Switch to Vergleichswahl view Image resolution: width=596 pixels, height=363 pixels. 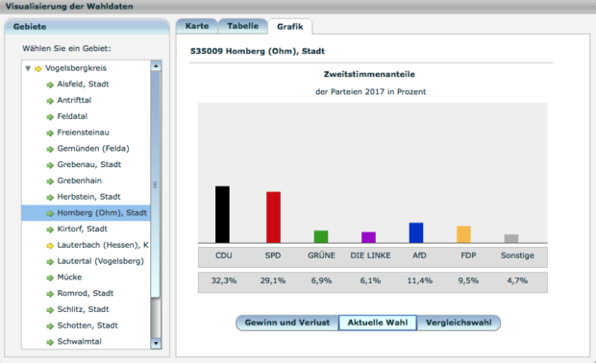(x=459, y=323)
